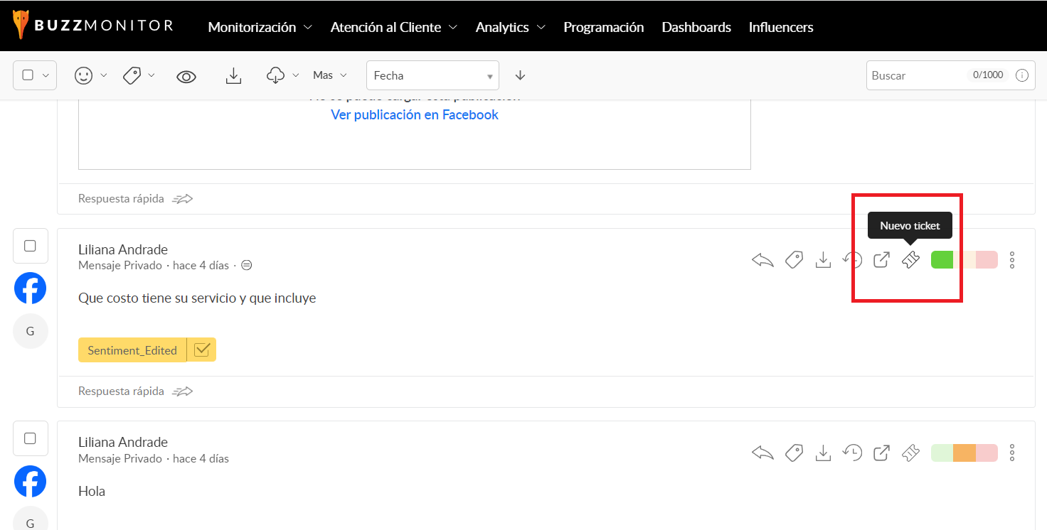Open the message history icon on the first message
This screenshot has width=1047, height=530.
click(x=852, y=259)
